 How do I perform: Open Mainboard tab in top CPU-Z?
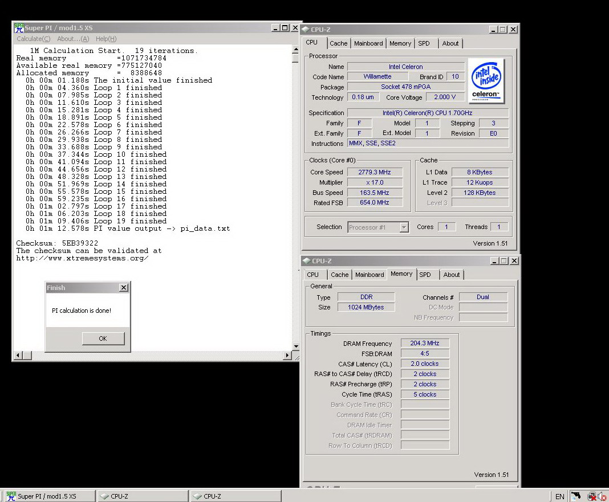pos(368,43)
